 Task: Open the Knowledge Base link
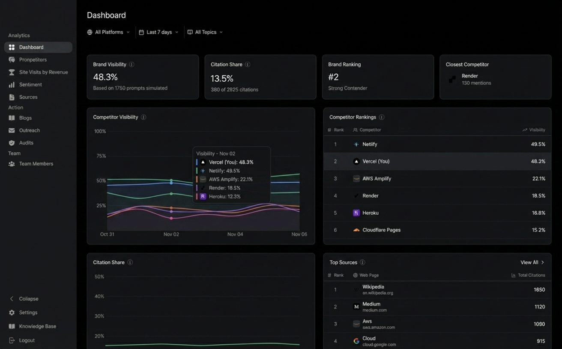point(37,326)
